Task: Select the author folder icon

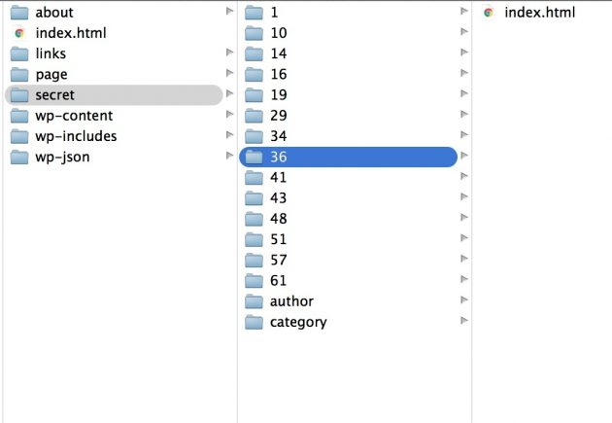Action: point(254,301)
